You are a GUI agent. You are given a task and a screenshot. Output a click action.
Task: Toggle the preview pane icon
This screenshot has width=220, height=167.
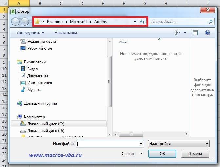pos(196,33)
